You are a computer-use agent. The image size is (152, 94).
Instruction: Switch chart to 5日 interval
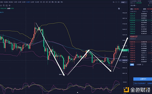pos(50,2)
